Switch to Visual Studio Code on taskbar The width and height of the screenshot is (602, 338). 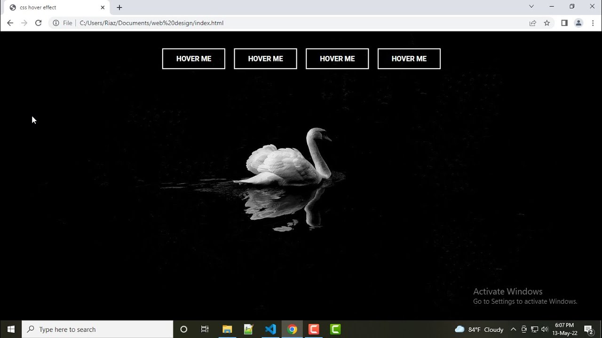tap(270, 329)
